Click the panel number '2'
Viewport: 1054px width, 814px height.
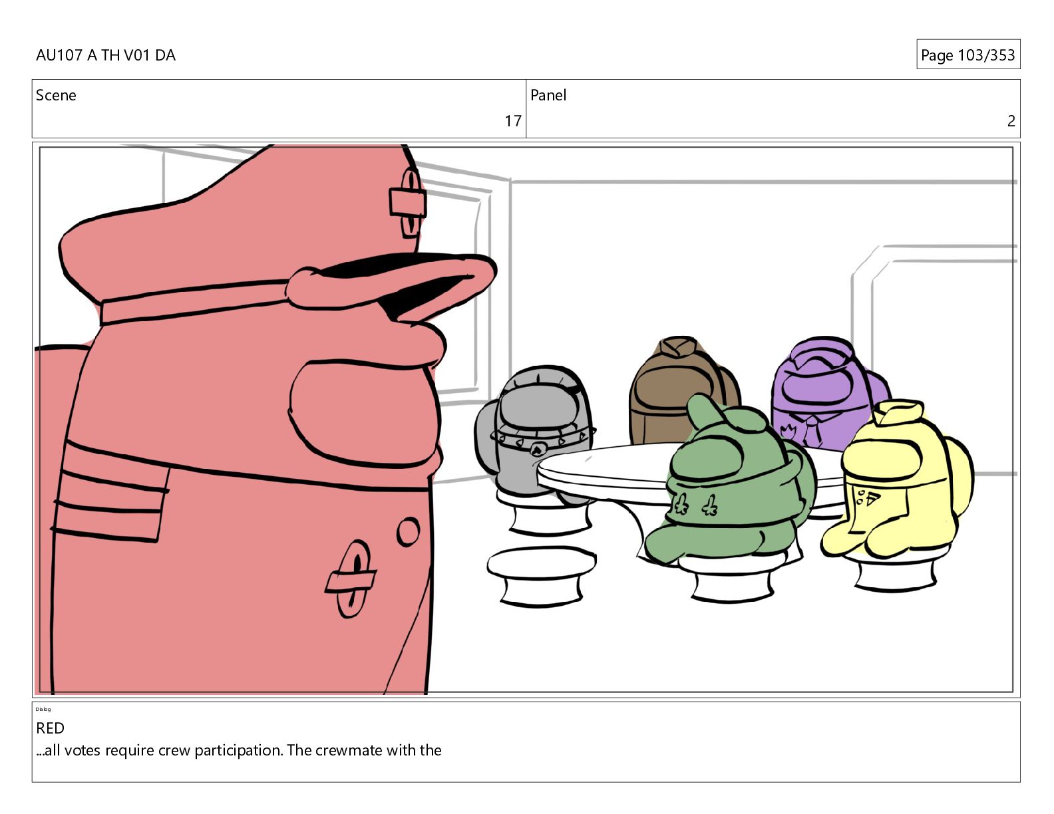tap(1011, 121)
